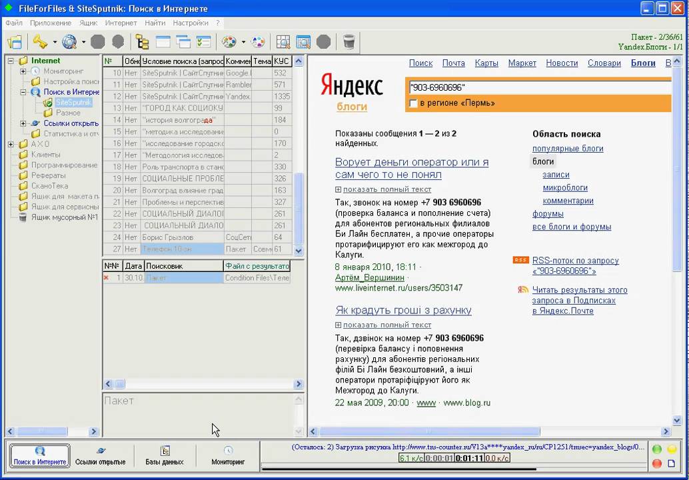
Task: Click the color palette toolbar icon
Action: (229, 42)
